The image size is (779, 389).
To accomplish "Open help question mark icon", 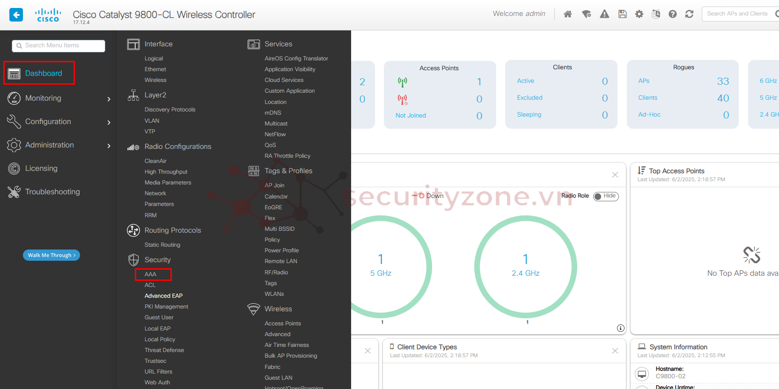I will (673, 14).
